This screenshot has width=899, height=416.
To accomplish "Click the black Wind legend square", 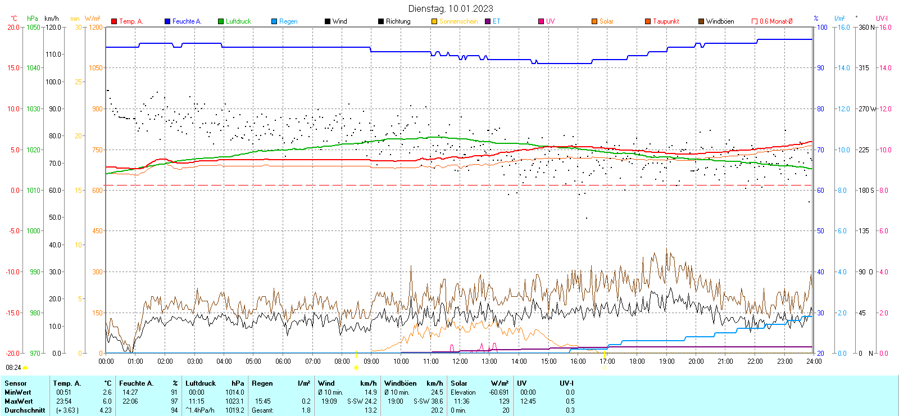I will [328, 21].
